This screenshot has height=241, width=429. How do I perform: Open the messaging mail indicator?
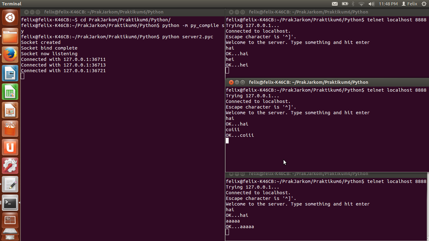point(335,4)
